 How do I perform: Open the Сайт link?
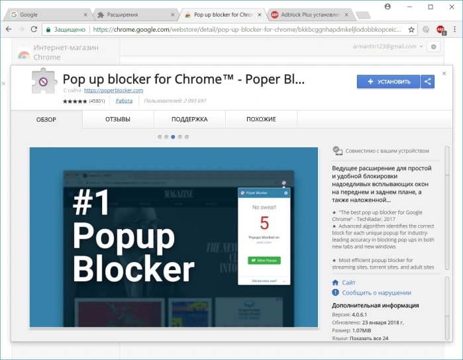[x=348, y=283]
